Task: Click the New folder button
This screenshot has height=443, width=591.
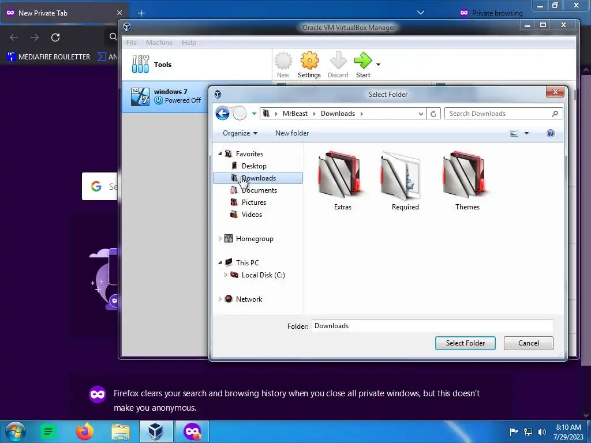Action: click(x=292, y=133)
